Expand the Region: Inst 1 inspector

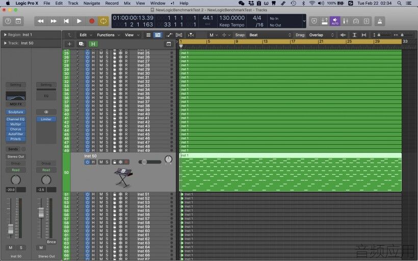[x=5, y=35]
